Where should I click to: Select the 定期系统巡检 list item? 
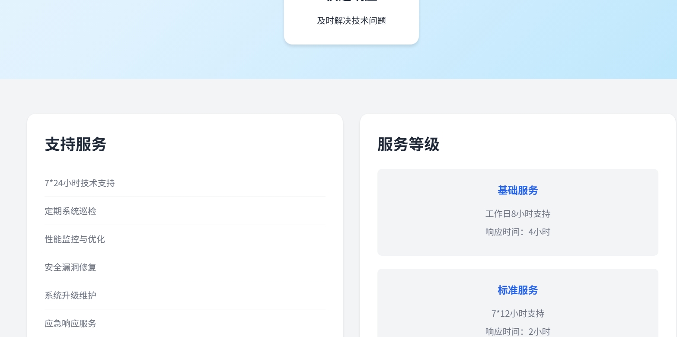[70, 211]
